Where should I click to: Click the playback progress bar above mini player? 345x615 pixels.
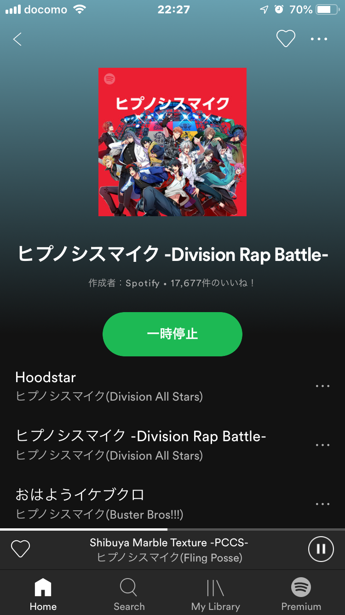pos(172,530)
